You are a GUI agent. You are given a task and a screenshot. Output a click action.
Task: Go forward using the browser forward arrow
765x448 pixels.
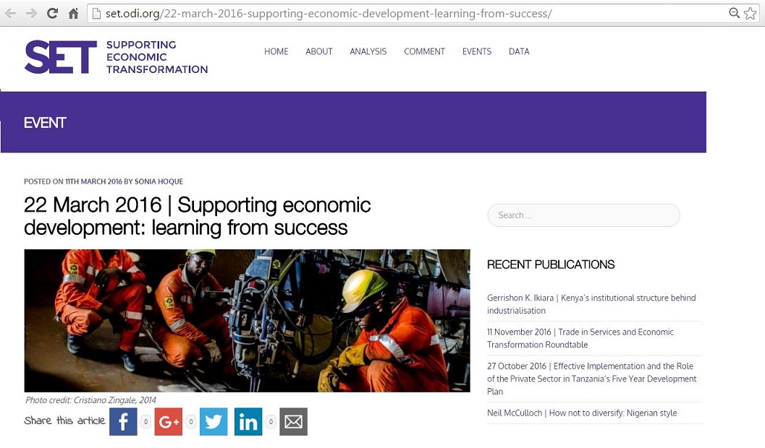[31, 13]
